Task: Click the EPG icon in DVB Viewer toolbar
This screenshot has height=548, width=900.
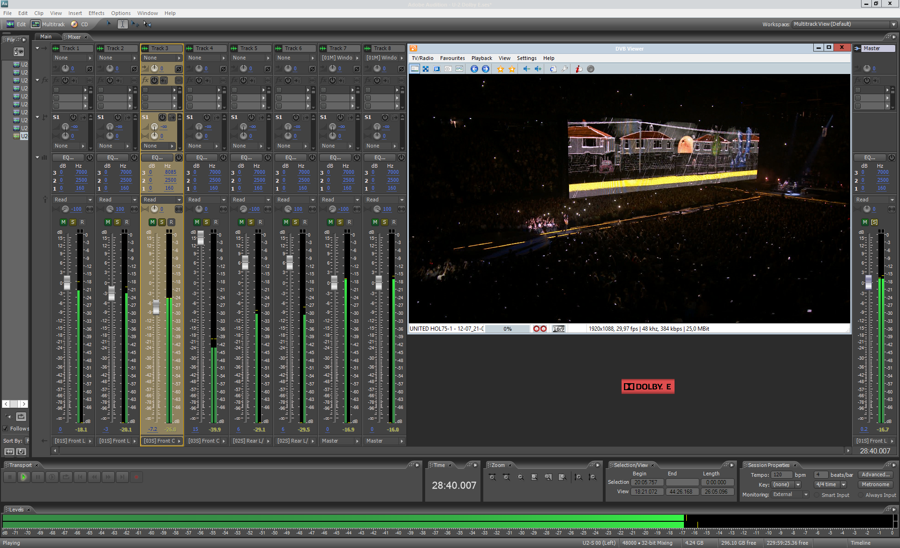Action: [x=459, y=69]
